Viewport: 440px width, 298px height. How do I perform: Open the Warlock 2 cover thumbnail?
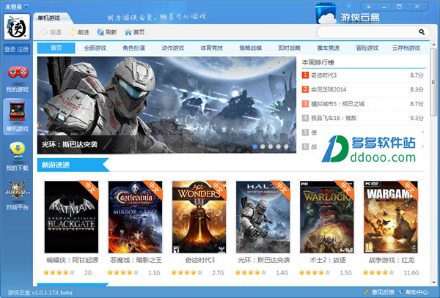click(327, 217)
